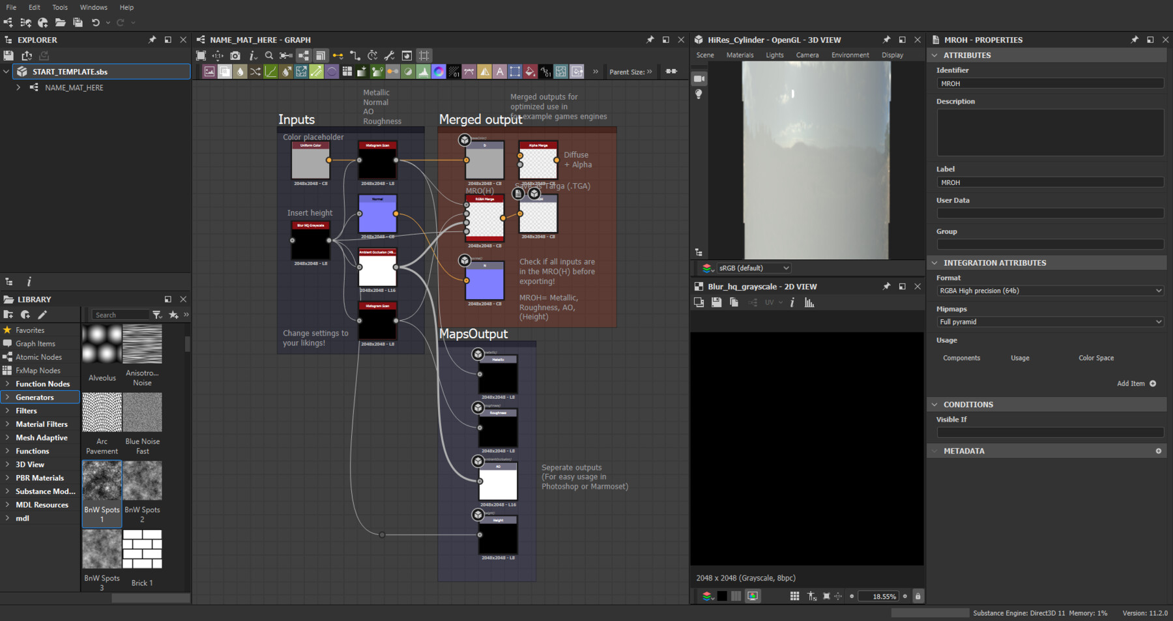Open the Mipmaps Full pyramid dropdown
The width and height of the screenshot is (1173, 621).
pyautogui.click(x=1049, y=321)
